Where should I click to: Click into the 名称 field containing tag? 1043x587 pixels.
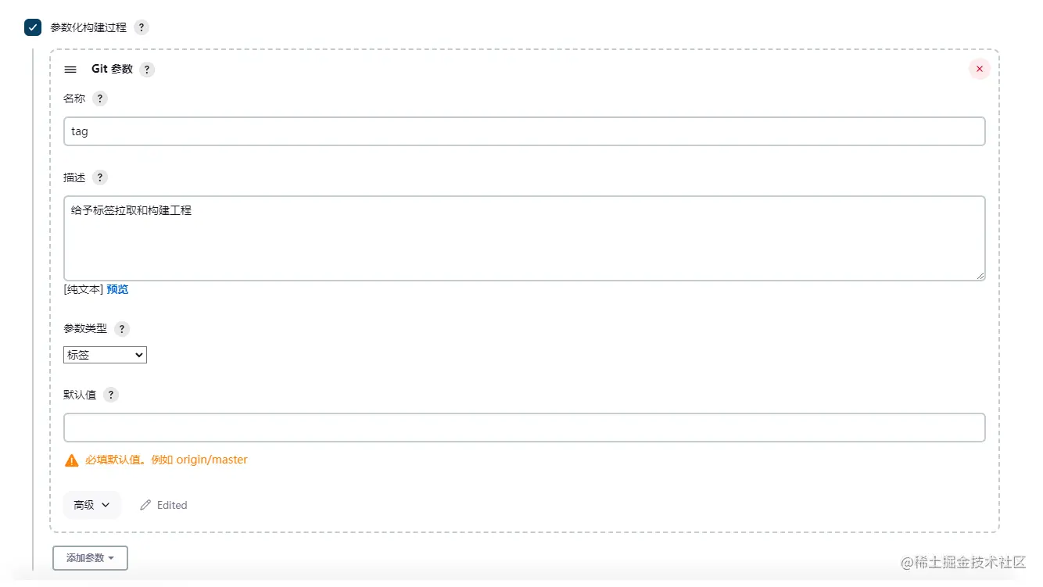(524, 131)
